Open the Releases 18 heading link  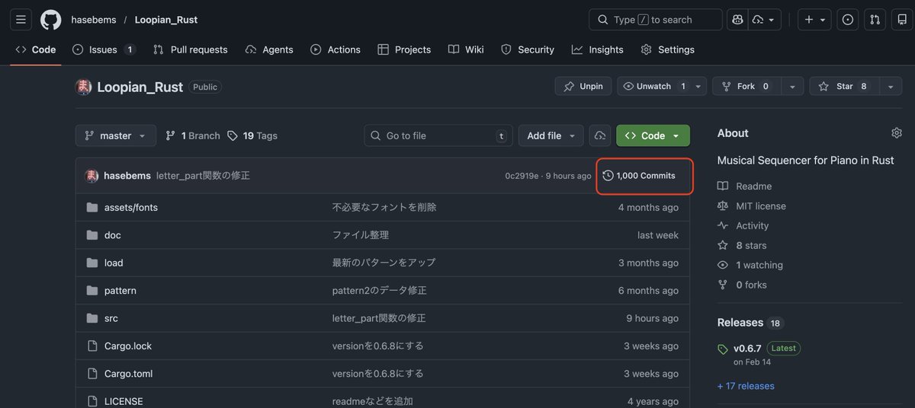pyautogui.click(x=750, y=323)
